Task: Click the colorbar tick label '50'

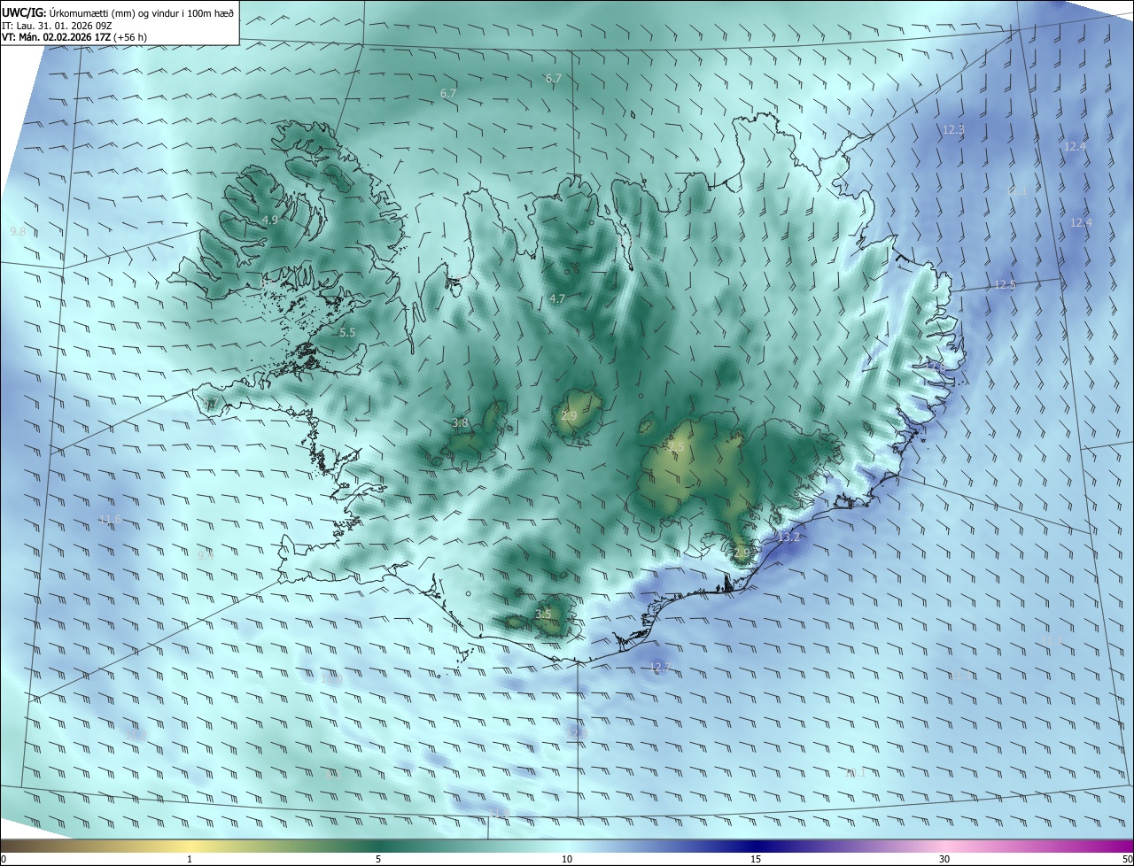Action: tap(1127, 860)
